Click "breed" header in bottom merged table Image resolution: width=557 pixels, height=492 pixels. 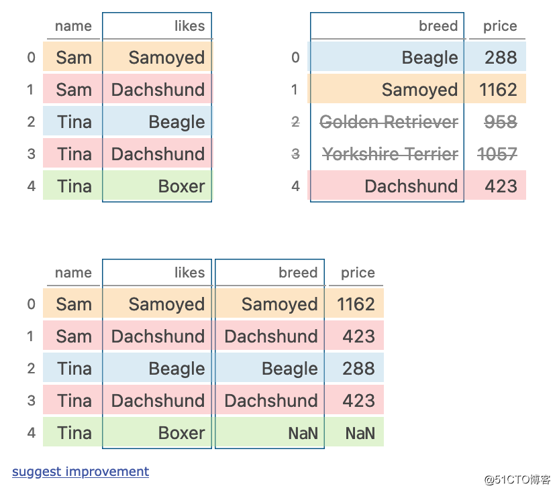pyautogui.click(x=298, y=273)
